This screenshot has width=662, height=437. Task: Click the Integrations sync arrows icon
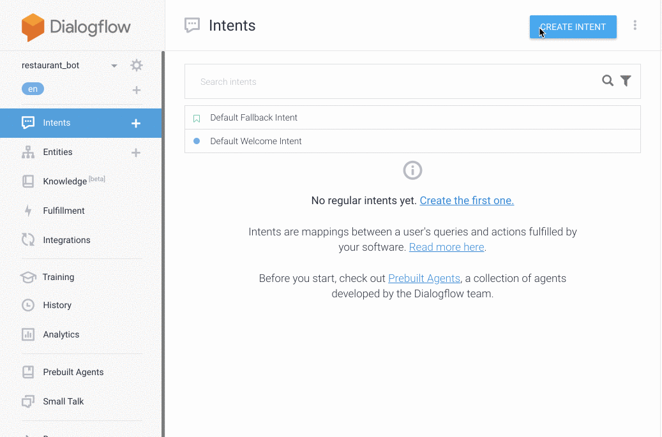[x=28, y=240]
